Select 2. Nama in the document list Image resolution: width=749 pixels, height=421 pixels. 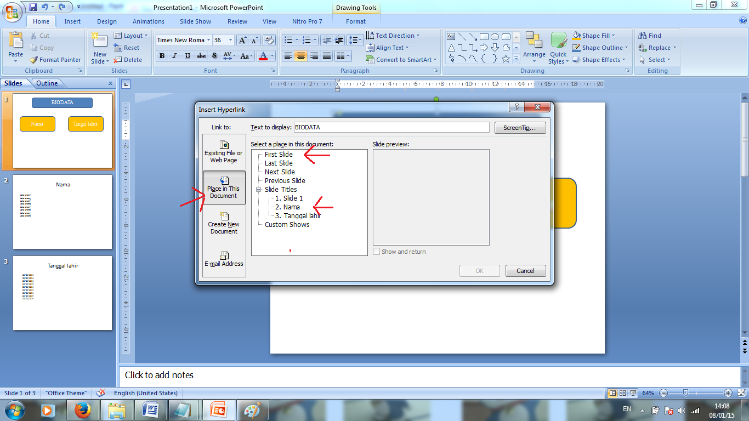coord(288,207)
